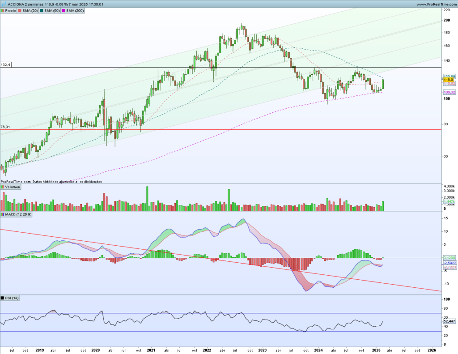
Task: Click the green MACD value tag on the right axis
Action: [449, 258]
